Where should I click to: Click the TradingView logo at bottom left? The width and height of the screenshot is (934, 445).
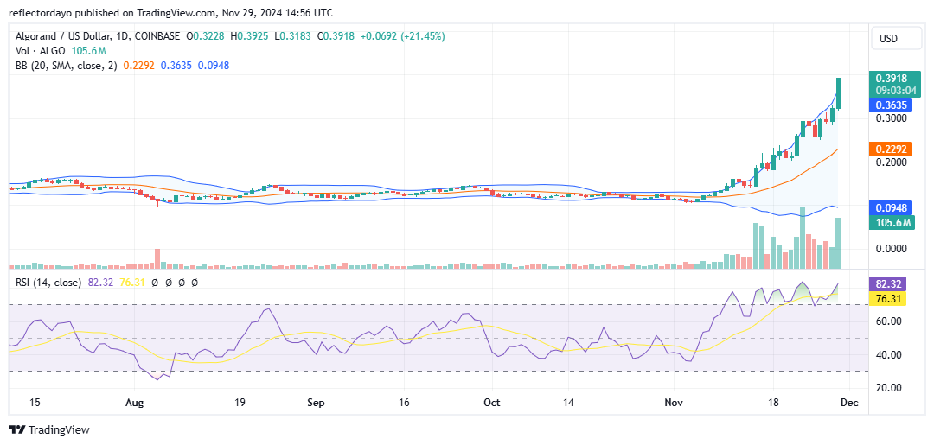(48, 429)
